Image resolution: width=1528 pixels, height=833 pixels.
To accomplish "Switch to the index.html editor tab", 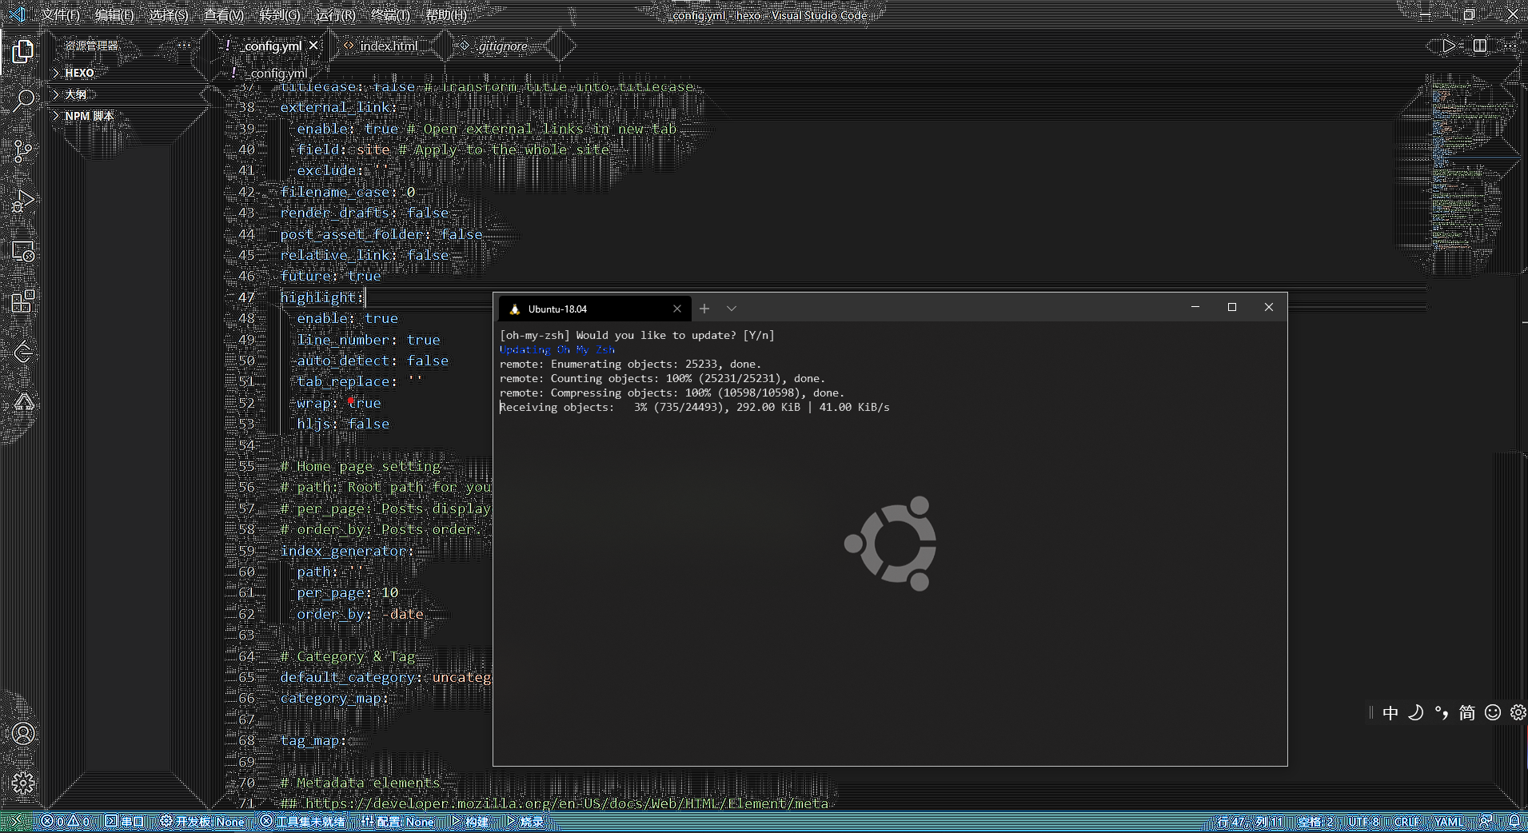I will pyautogui.click(x=388, y=46).
